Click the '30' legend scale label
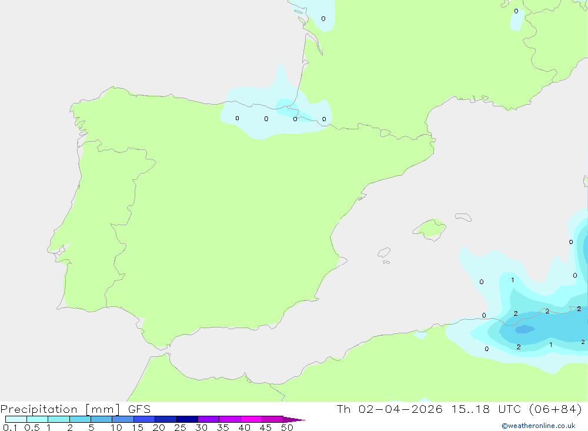Image resolution: width=588 pixels, height=431 pixels. click(x=201, y=427)
